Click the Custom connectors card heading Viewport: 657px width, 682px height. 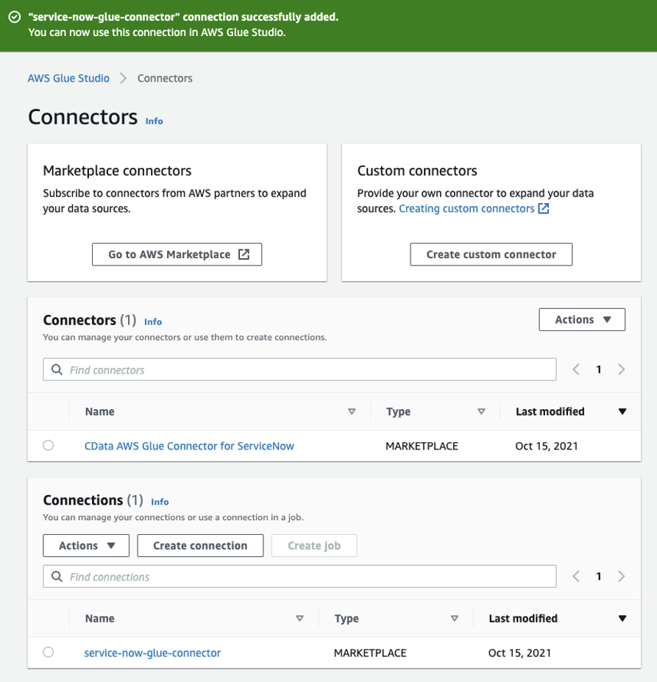coord(417,171)
